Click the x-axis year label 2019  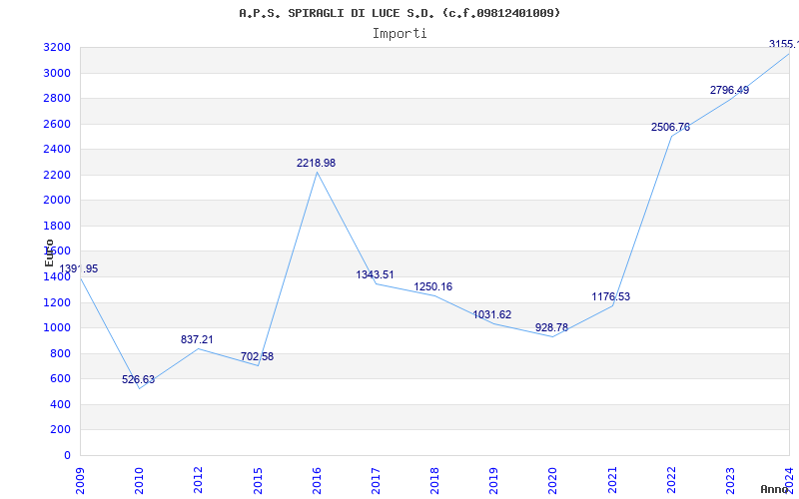(493, 480)
